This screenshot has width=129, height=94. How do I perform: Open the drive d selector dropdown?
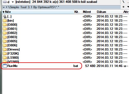[13, 2]
